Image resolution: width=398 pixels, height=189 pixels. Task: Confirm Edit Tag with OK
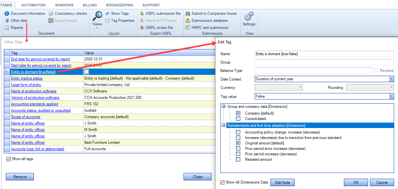356,183
